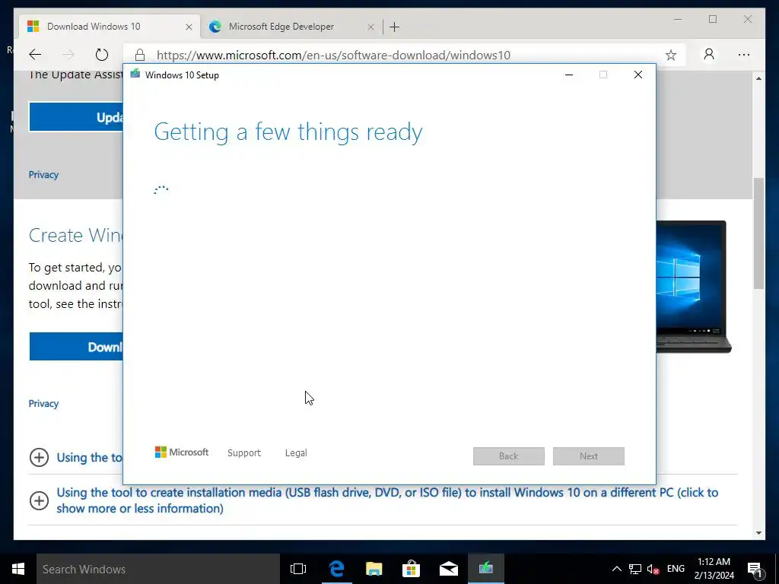The height and width of the screenshot is (584, 779).
Task: Expand the 'Using the tool to create installation media' plus icon
Action: tap(40, 500)
